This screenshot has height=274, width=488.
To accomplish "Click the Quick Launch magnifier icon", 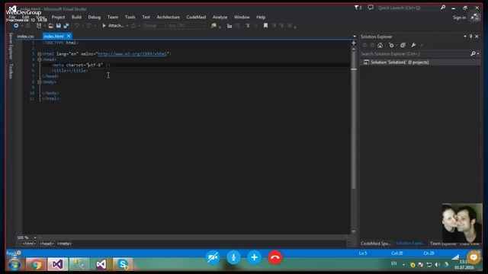I will pos(443,8).
